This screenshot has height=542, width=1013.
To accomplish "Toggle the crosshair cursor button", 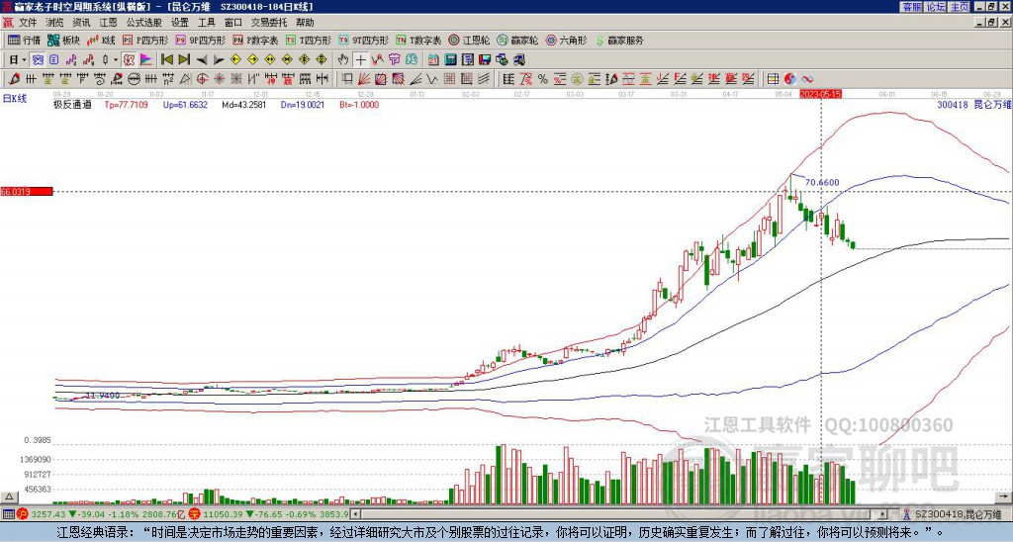I will click(x=361, y=59).
